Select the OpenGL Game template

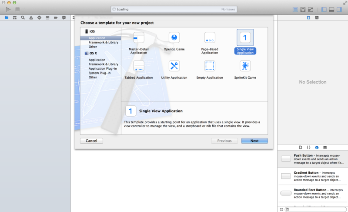point(174,41)
